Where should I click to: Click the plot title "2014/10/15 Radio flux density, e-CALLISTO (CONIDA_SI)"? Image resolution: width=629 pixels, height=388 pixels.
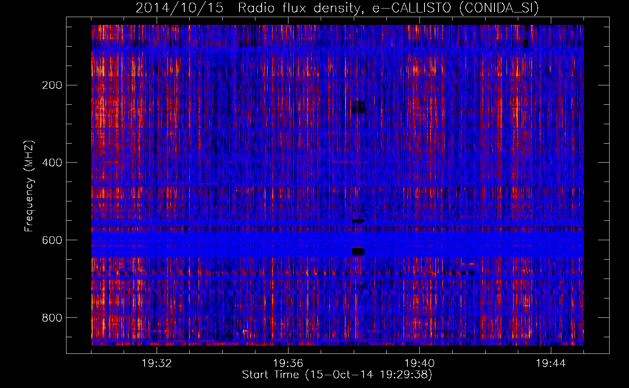[x=337, y=8]
